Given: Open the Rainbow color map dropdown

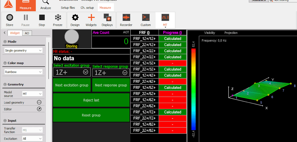Looking at the screenshot, I should coord(23,72).
